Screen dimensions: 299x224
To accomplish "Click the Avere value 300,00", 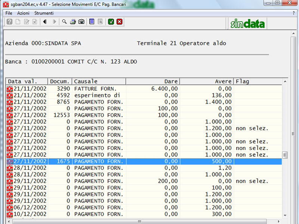I will tap(222, 214).
